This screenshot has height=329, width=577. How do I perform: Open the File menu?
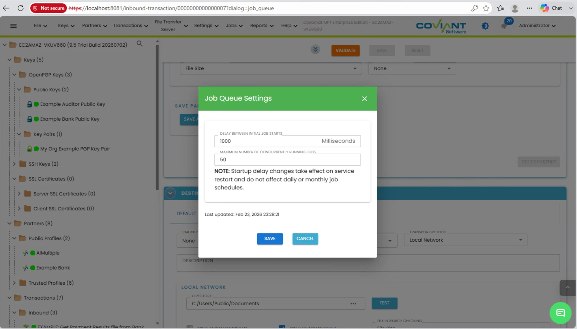40,26
